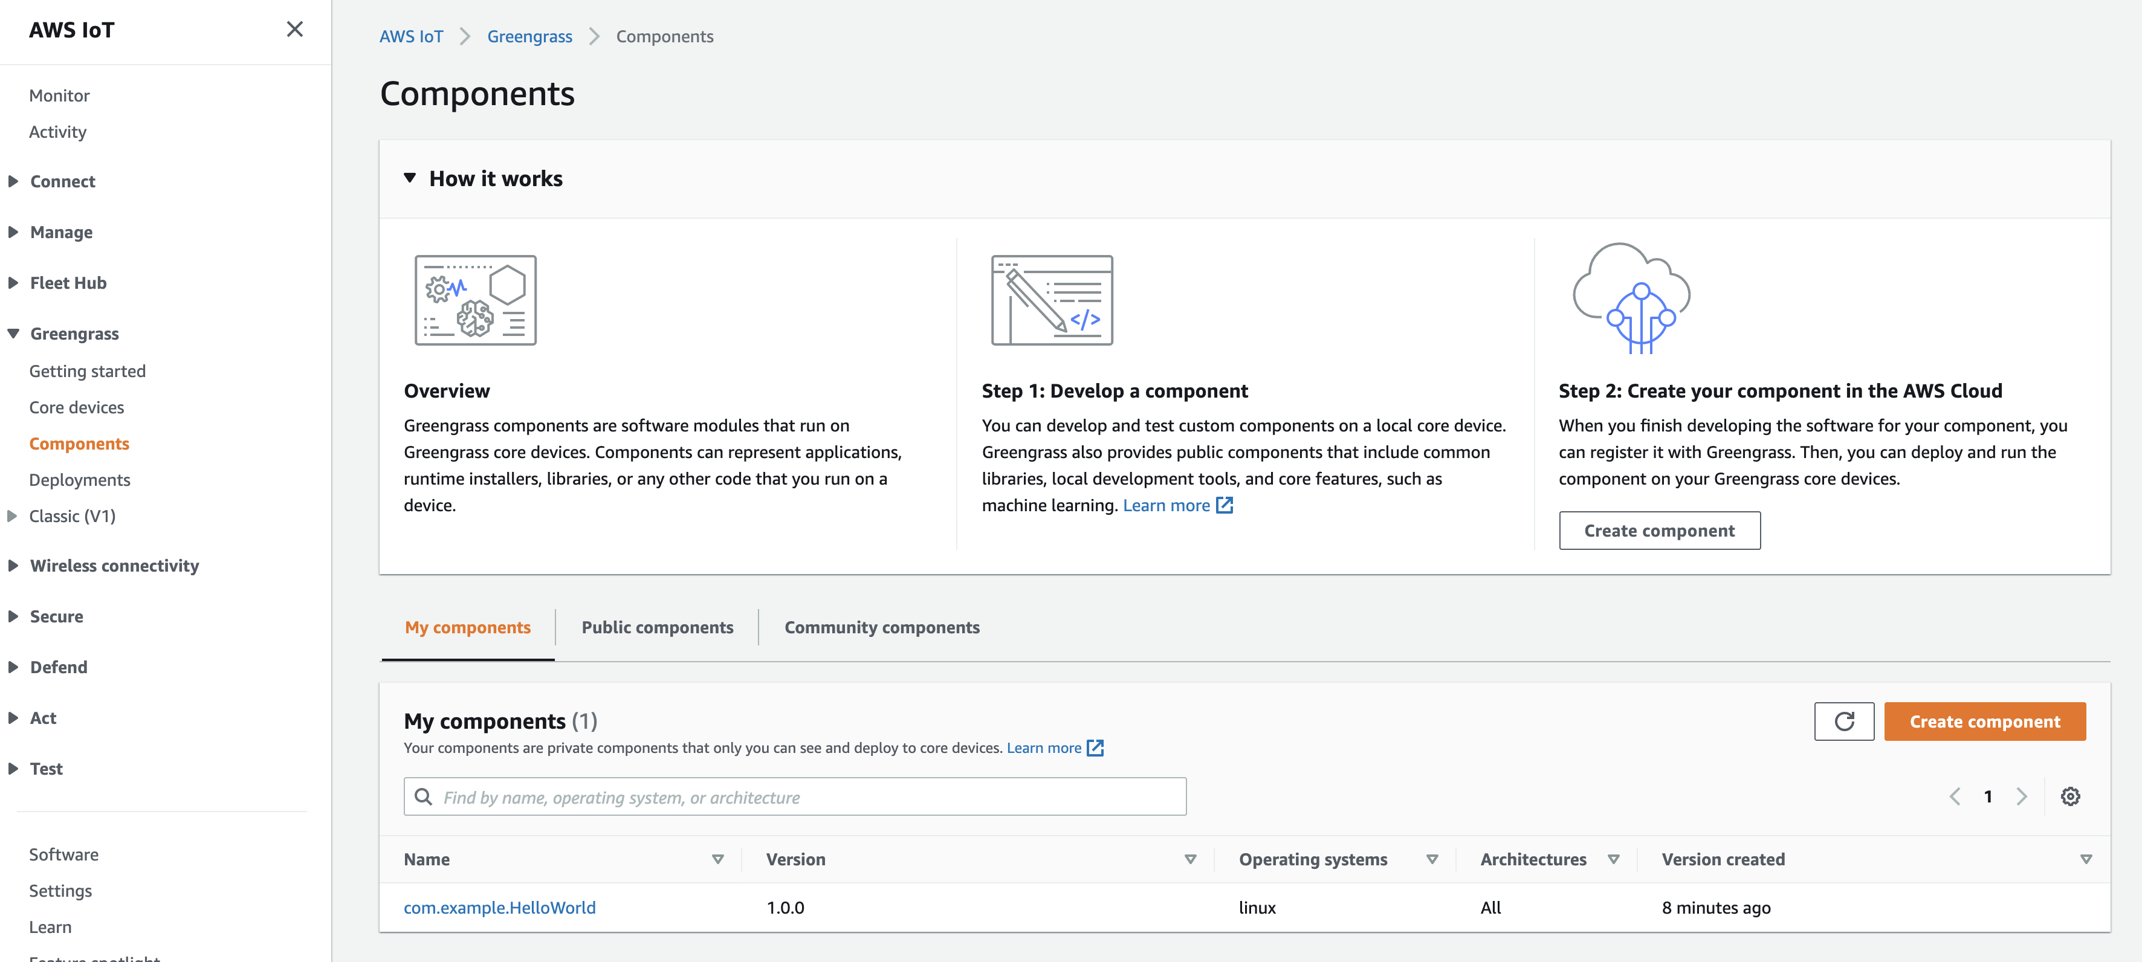Open Deployments page
Image resolution: width=2142 pixels, height=962 pixels.
click(80, 480)
